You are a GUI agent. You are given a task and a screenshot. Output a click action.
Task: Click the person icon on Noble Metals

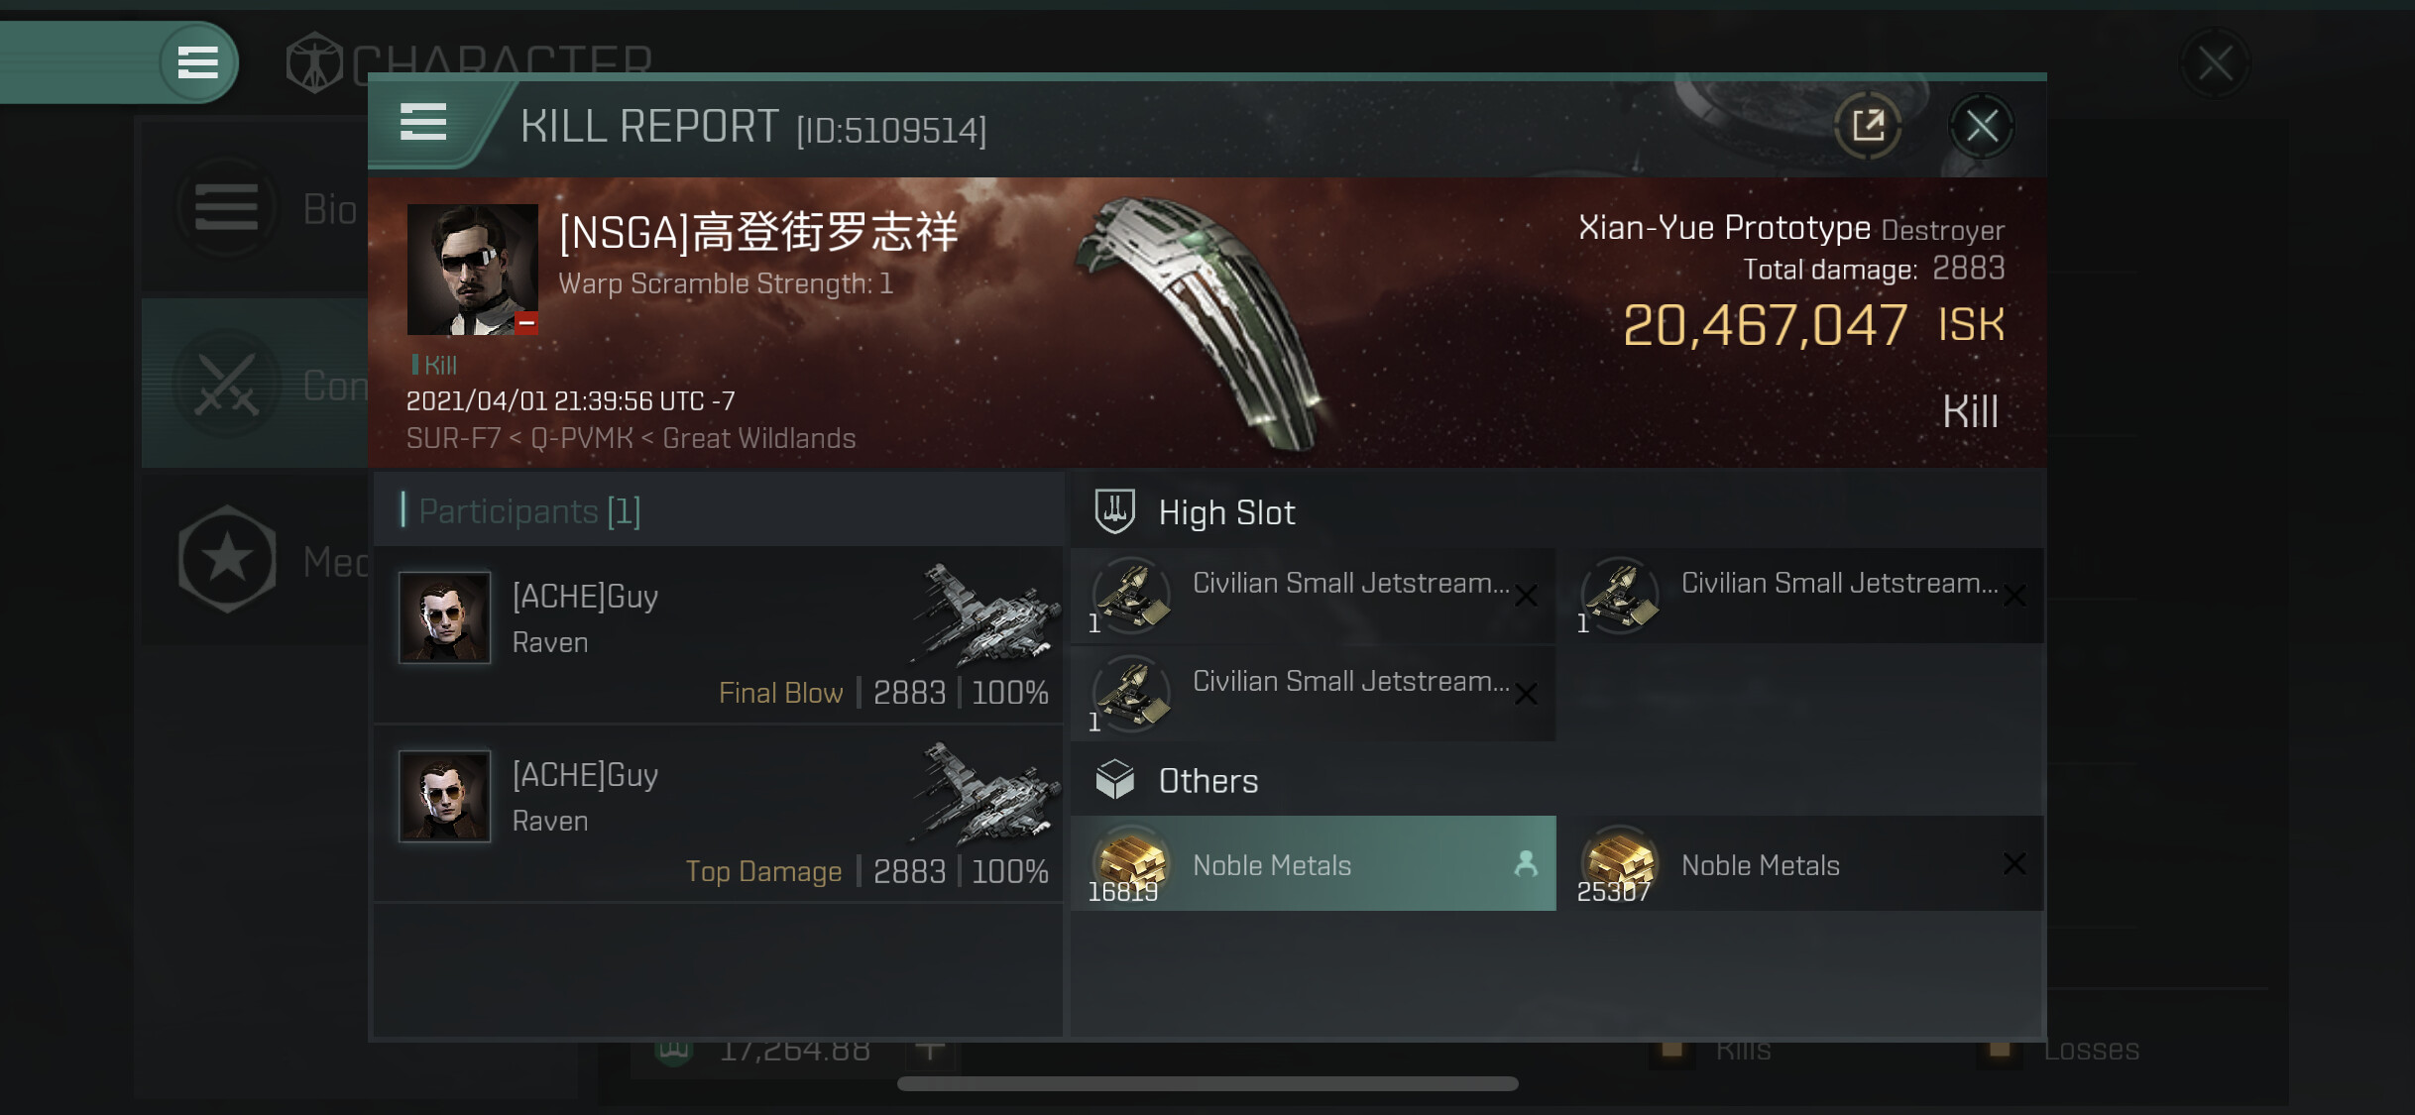1526,863
